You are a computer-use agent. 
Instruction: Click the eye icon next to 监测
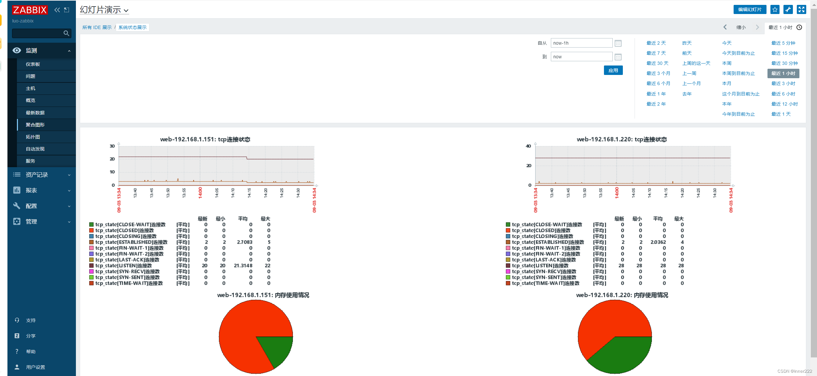(x=17, y=50)
